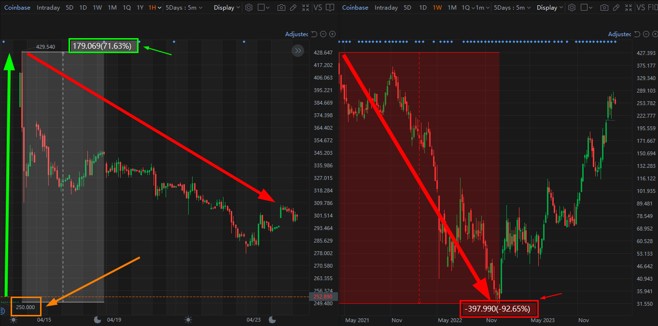Select the 1Q period in left chart
Viewport: 658px width, 326px height.
point(126,7)
